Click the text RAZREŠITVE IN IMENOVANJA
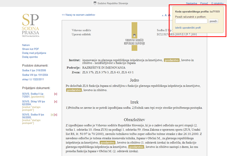Image resolution: width=227 pixels, height=156 pixels. click(104, 68)
